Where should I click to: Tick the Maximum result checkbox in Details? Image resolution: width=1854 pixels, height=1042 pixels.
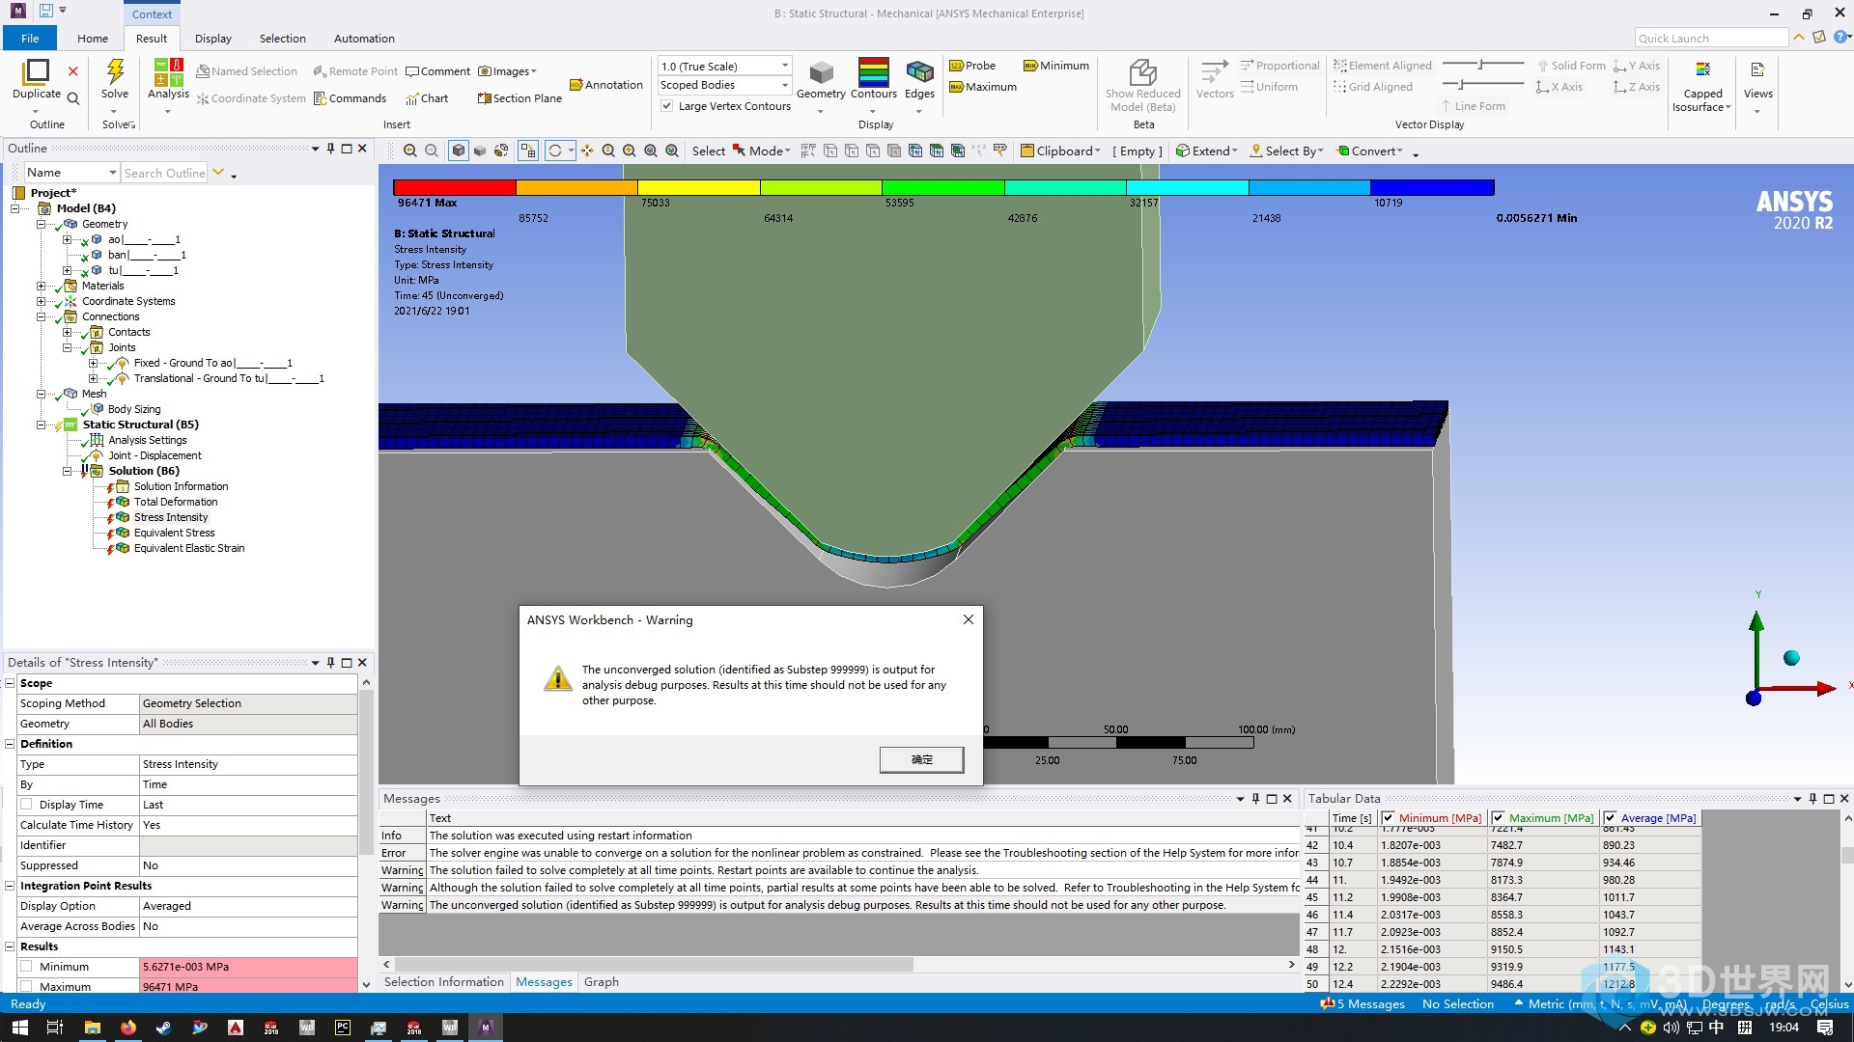pos(27,987)
